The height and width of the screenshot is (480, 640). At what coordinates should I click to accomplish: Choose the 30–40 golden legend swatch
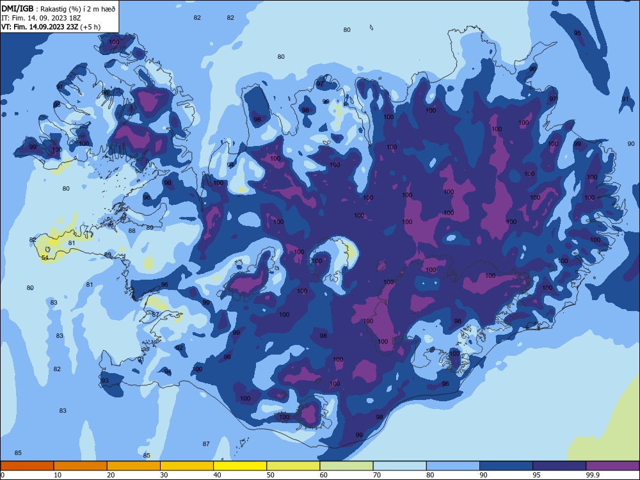(x=187, y=466)
